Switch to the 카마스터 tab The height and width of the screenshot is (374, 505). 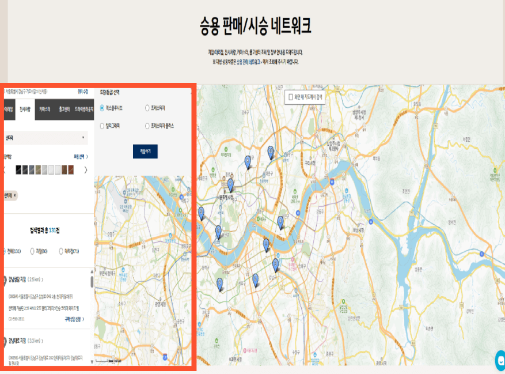(44, 109)
